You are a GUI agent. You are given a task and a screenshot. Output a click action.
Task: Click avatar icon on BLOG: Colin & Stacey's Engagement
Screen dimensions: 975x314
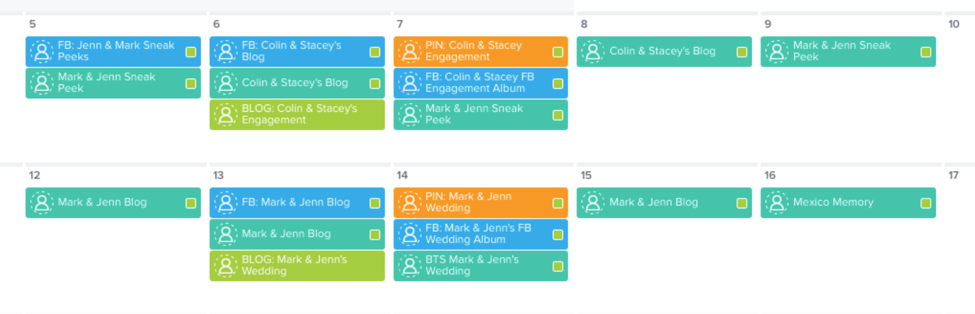coord(226,115)
